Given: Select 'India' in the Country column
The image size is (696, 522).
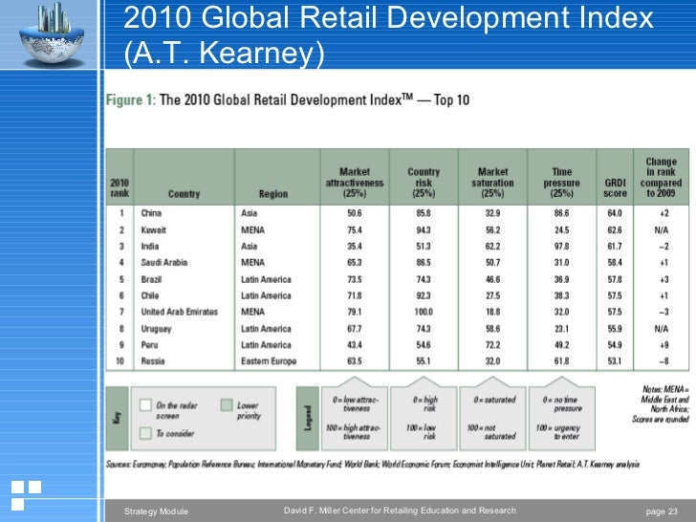Looking at the screenshot, I should (149, 247).
